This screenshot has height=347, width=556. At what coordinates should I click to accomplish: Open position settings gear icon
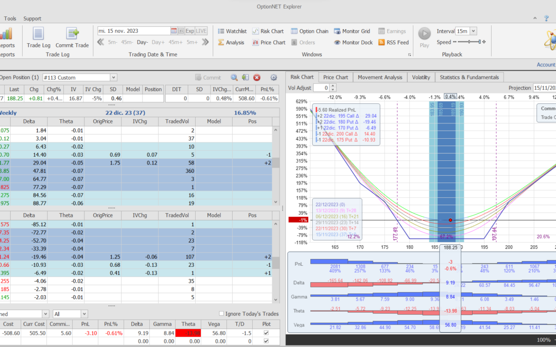pyautogui.click(x=273, y=78)
